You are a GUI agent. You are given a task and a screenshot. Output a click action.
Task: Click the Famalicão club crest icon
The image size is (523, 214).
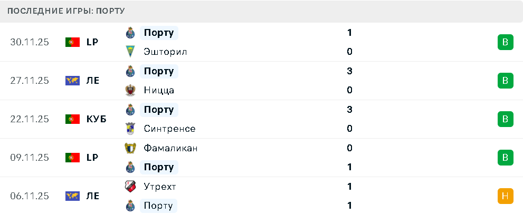pos(130,148)
